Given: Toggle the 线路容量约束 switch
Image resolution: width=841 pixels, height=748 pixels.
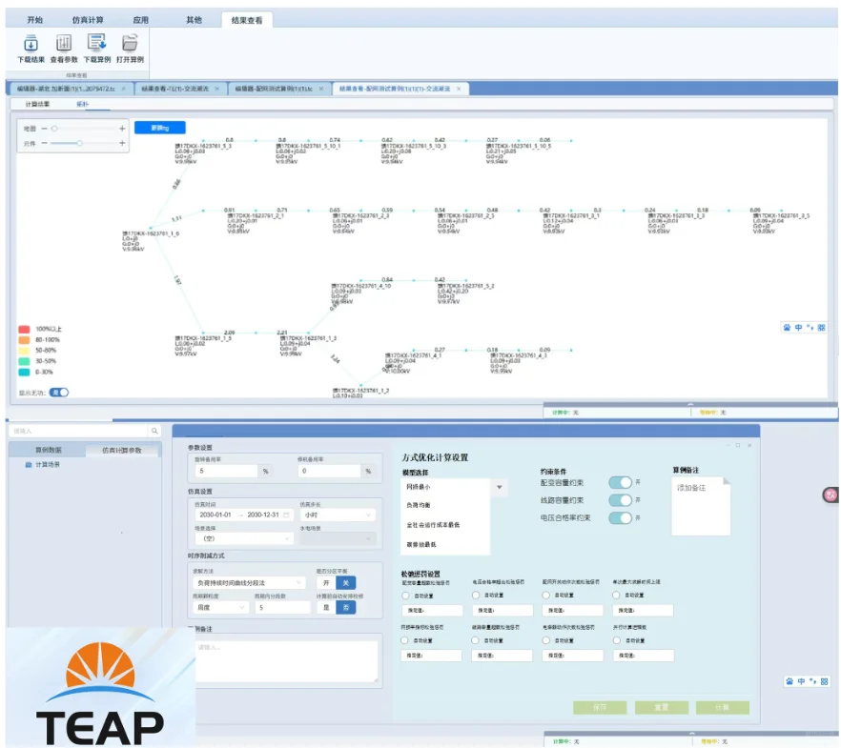Looking at the screenshot, I should [621, 500].
